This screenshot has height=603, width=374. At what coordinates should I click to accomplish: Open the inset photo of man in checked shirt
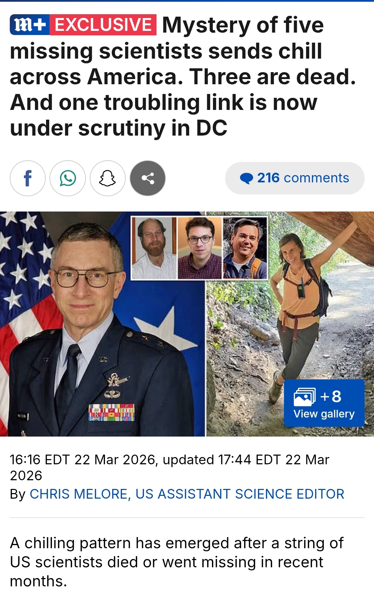tap(199, 248)
